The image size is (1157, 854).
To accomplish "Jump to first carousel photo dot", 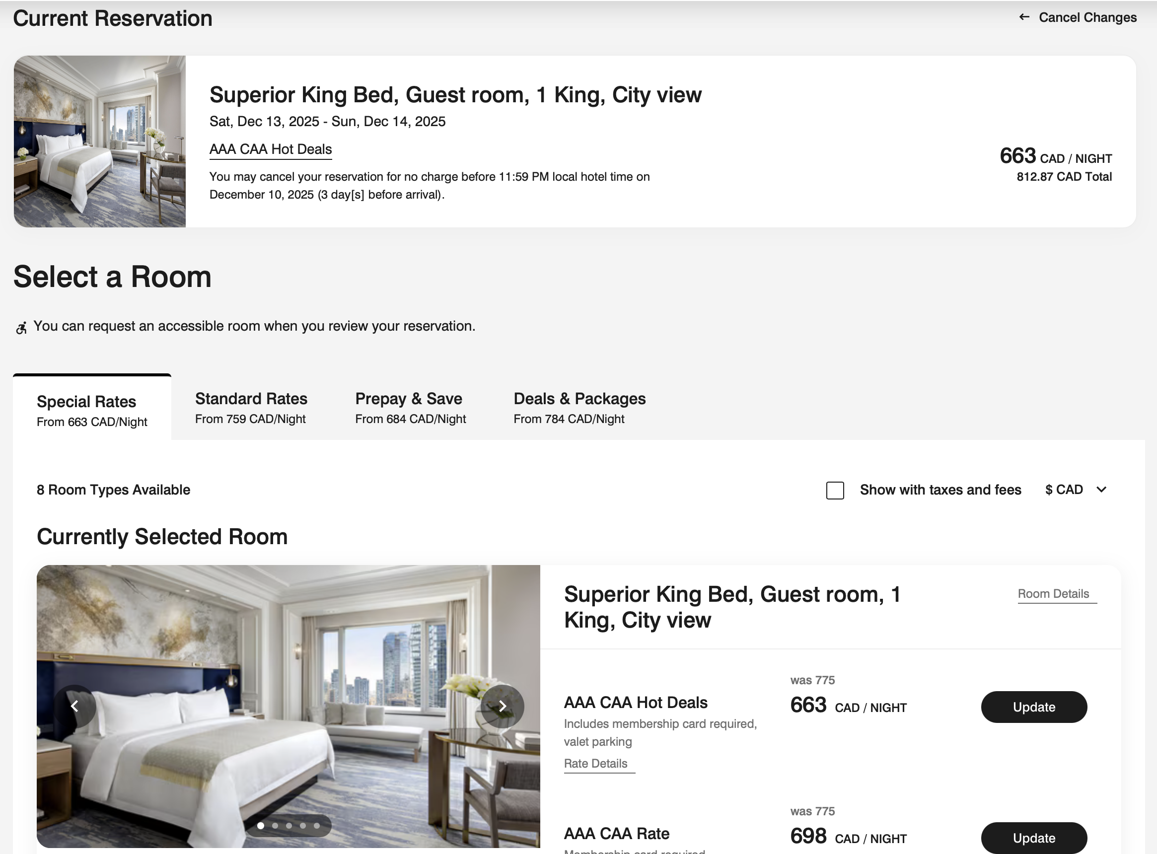I will pos(261,826).
